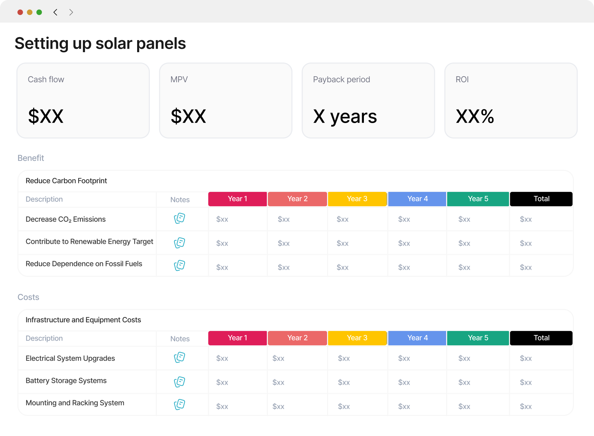Open notes for Mounting and Racking System

(x=180, y=405)
